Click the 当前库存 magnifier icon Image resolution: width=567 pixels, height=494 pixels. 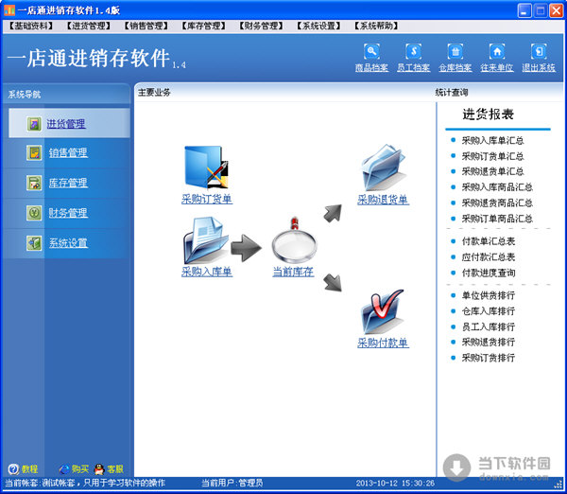(294, 240)
